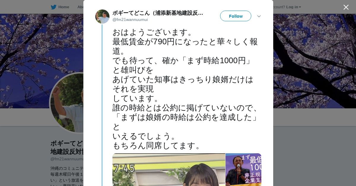Open the tweet options chevron menu

259,16
